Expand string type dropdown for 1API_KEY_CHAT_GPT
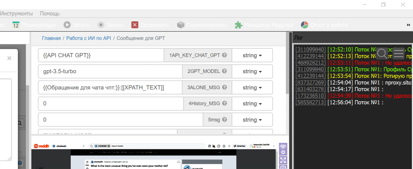 point(252,56)
